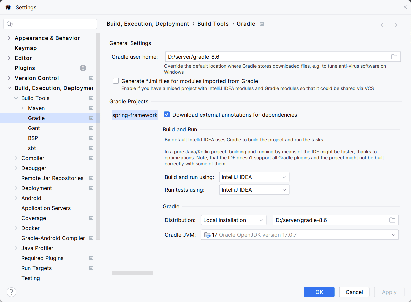Open the Distribution Local installation dropdown

tap(233, 220)
